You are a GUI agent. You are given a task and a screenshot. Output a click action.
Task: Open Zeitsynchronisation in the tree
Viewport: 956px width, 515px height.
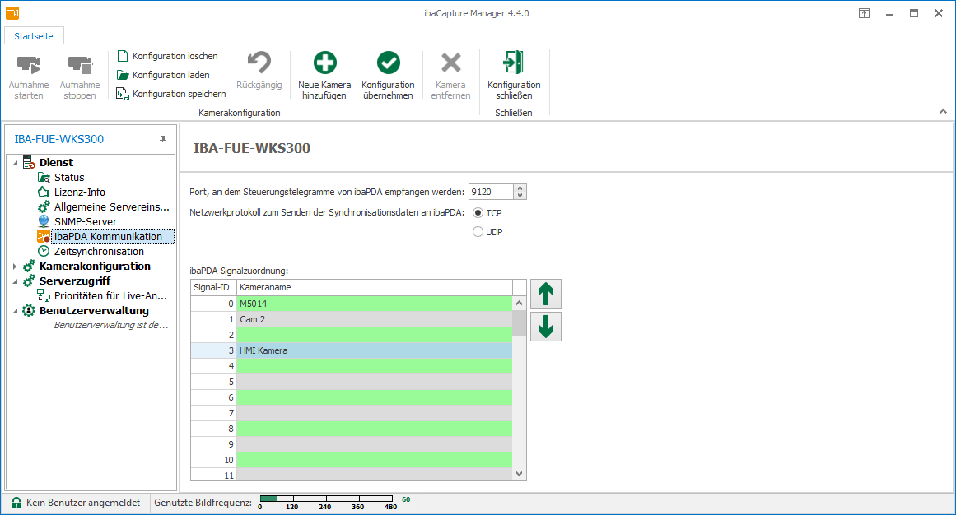[x=98, y=252]
